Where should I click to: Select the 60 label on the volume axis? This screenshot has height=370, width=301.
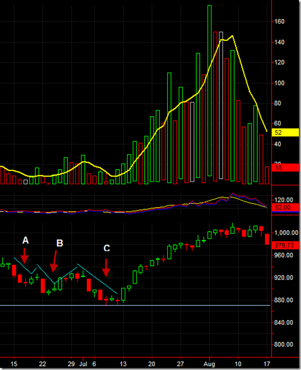point(278,124)
